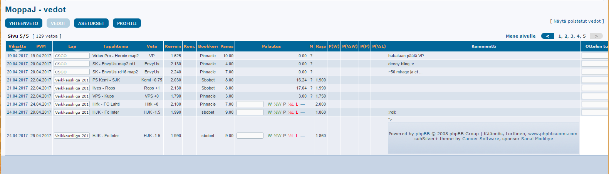Viewport: 609px width, 174px height.
Task: Set the Hifk - FC Lahti bet to P (push)
Action: [285, 104]
